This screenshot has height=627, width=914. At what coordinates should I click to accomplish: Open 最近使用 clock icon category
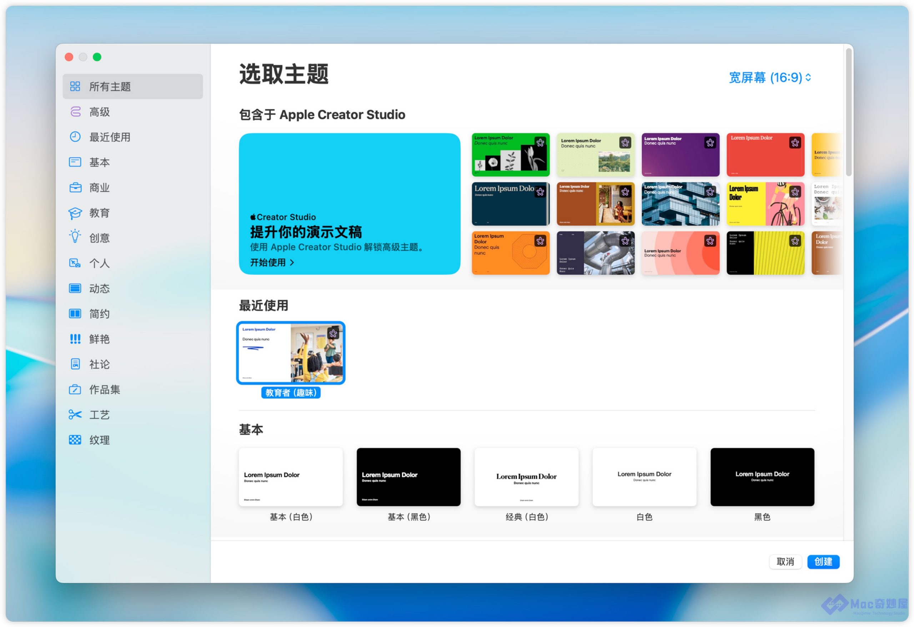click(75, 137)
